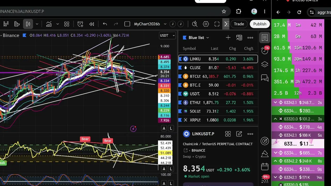Bookmark the page with the star icon
The width and height of the screenshot is (331, 186).
tap(224, 11)
